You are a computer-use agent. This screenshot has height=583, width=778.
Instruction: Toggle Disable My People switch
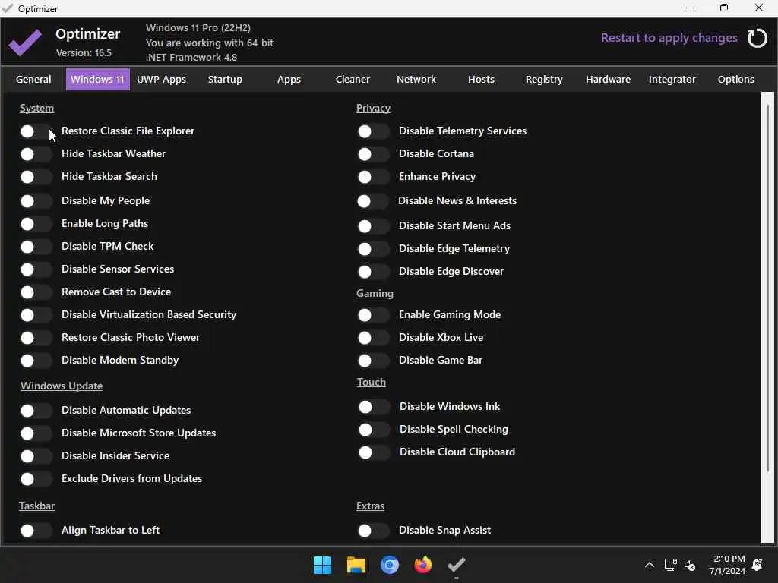pyautogui.click(x=36, y=201)
